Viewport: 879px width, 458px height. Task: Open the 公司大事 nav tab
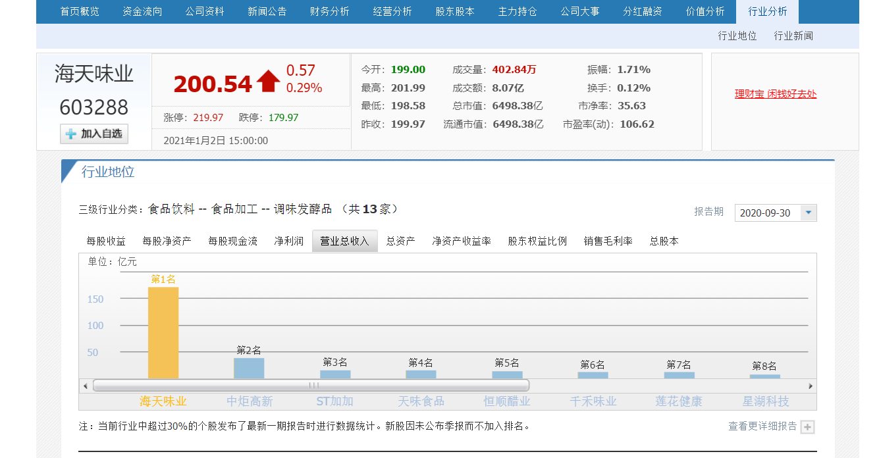[580, 12]
